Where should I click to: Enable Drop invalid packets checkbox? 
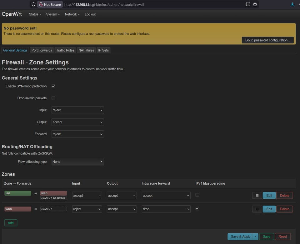click(x=53, y=98)
